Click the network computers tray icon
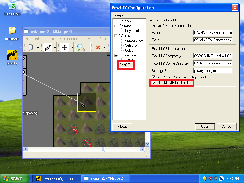Screen dimensions: 244x183 pos(221,178)
